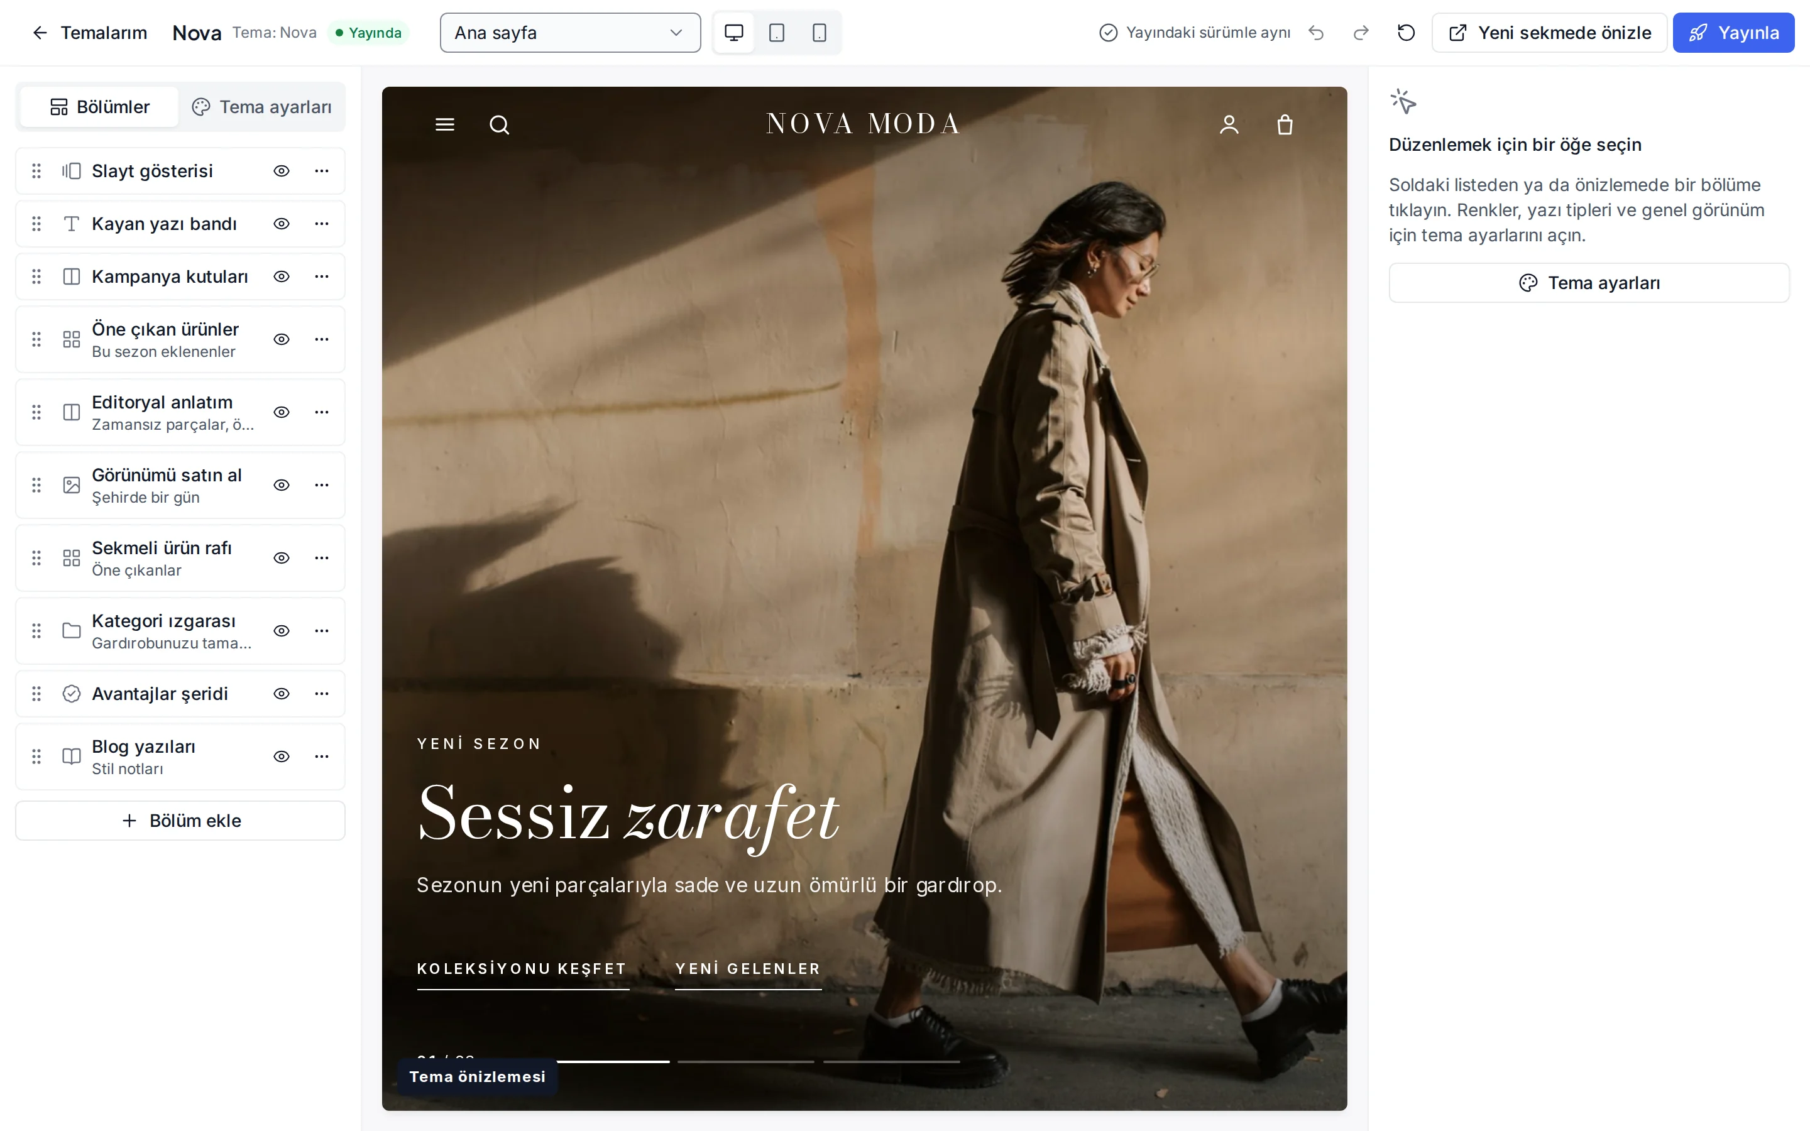Open more options for Kampanya kutuları
The height and width of the screenshot is (1131, 1810).
[x=322, y=276]
